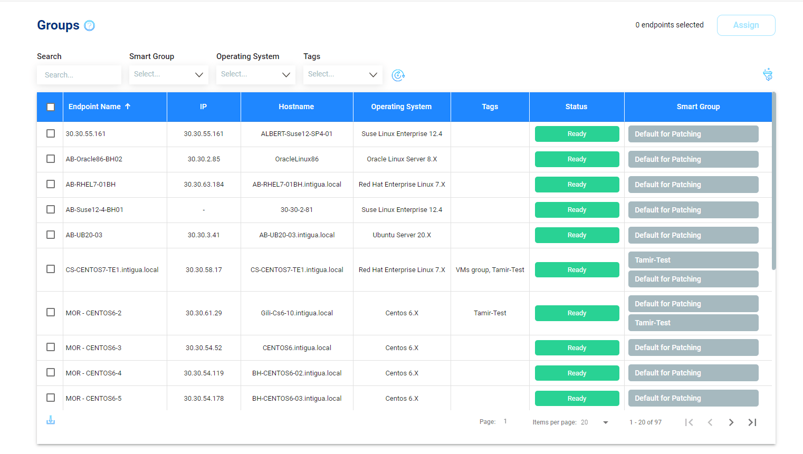Expand the Operating System filter dropdown
This screenshot has height=454, width=803.
(x=255, y=74)
